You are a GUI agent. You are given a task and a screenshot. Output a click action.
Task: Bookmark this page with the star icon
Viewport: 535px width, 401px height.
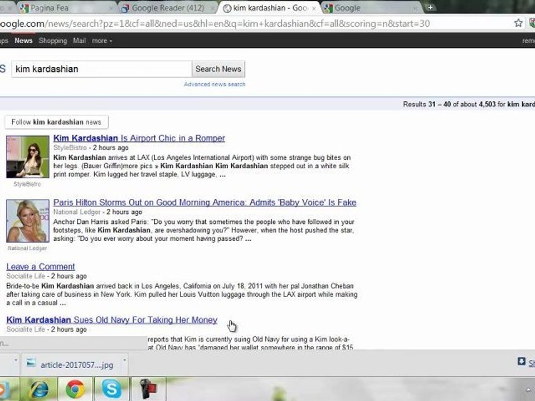pos(518,23)
